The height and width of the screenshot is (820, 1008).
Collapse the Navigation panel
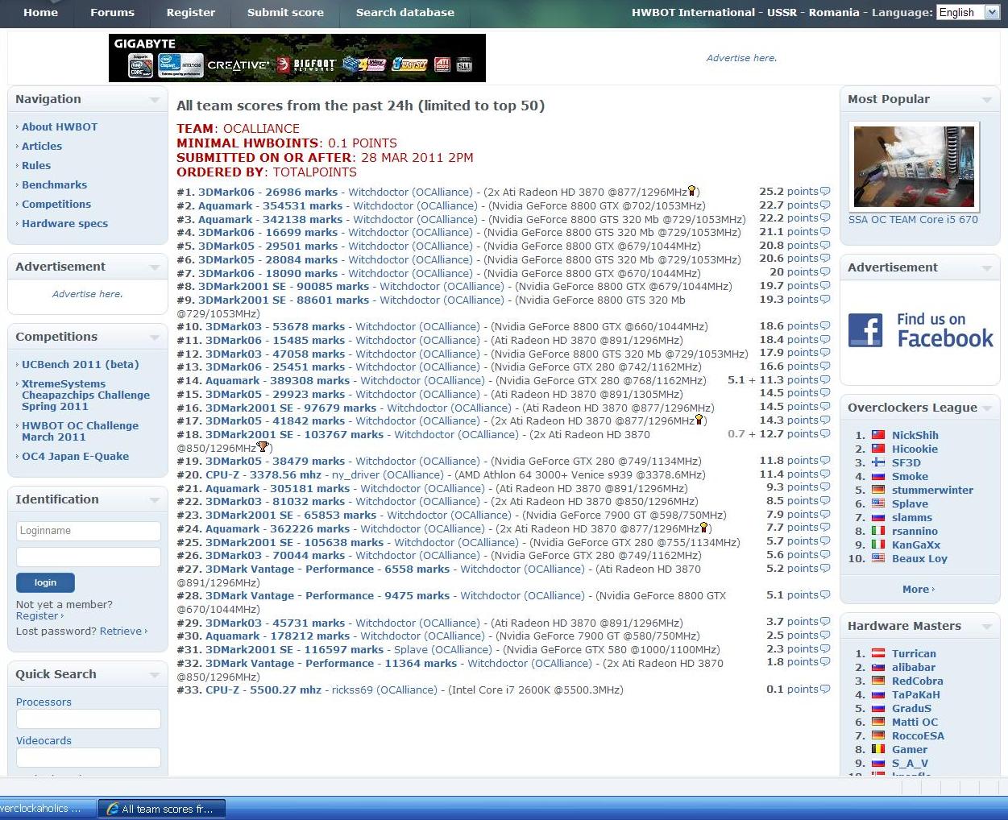coord(154,100)
